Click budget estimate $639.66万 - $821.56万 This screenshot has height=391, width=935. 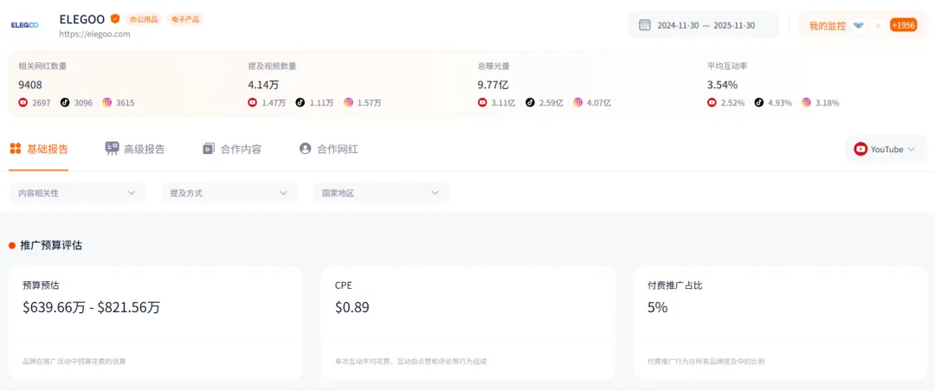[x=91, y=308]
